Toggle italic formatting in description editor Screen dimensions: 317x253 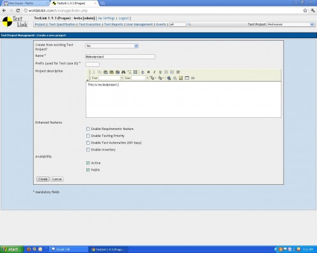[x=155, y=72]
